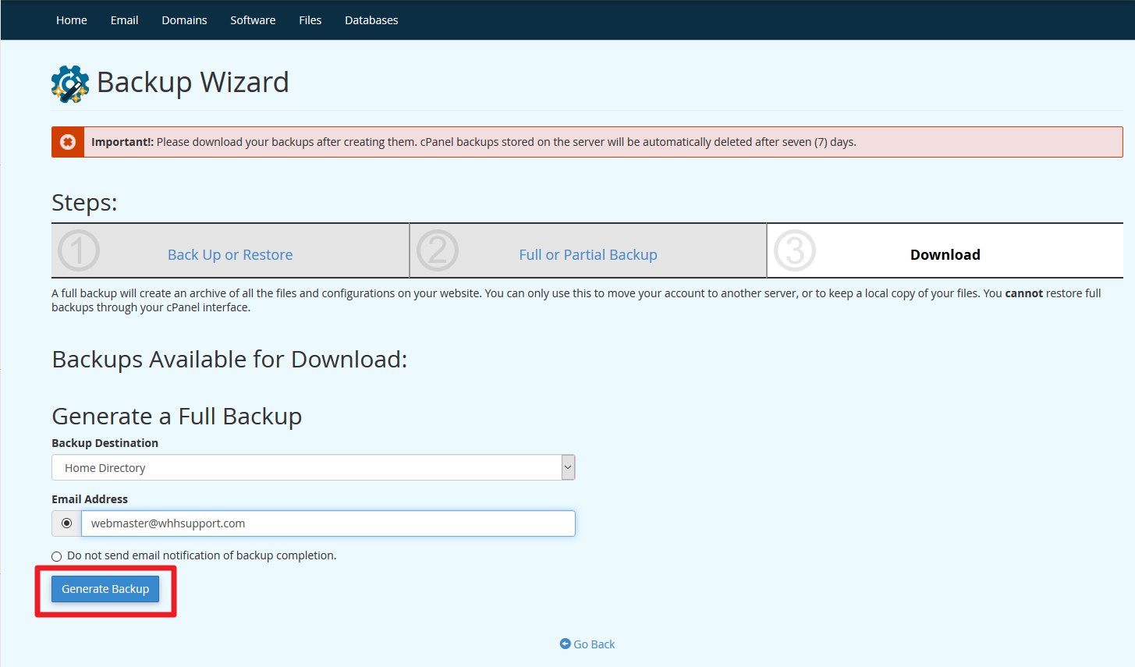The image size is (1135, 667).
Task: Click the red error icon in alert
Action: 68,142
